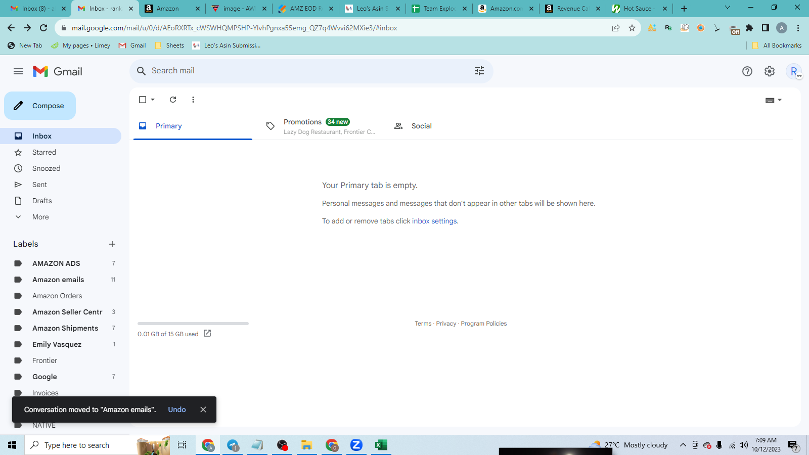Open the Drafts folder
The height and width of the screenshot is (455, 809).
61,201
